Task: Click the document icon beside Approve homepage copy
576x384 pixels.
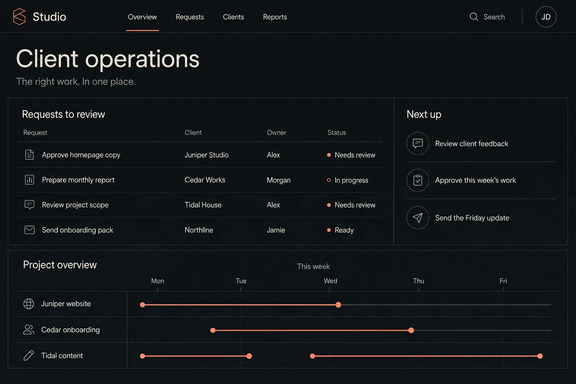Action: [x=29, y=154]
